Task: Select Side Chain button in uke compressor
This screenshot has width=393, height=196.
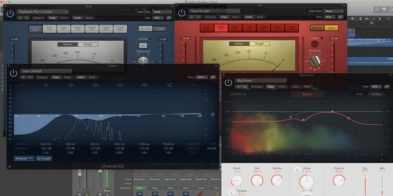Action: coord(317,28)
